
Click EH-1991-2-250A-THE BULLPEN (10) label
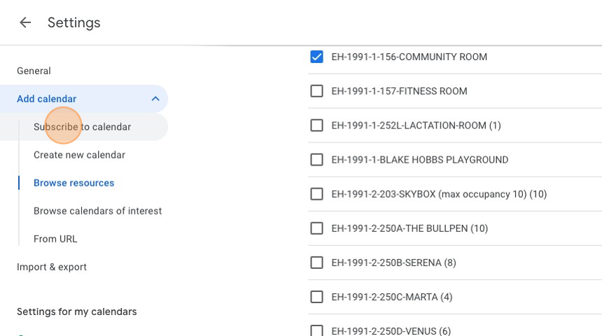(x=409, y=228)
